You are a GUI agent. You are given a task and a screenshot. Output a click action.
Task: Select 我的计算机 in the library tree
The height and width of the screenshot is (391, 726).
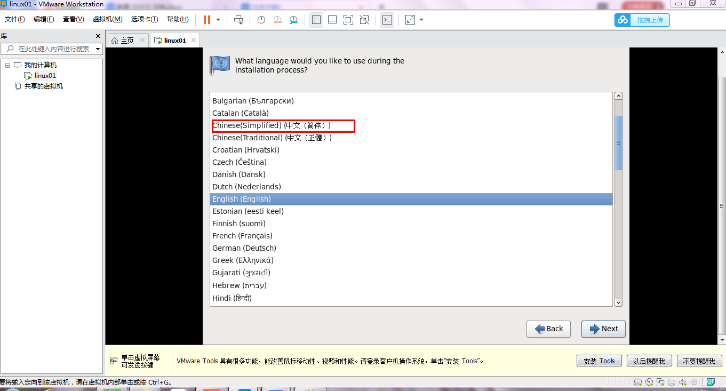coord(40,65)
